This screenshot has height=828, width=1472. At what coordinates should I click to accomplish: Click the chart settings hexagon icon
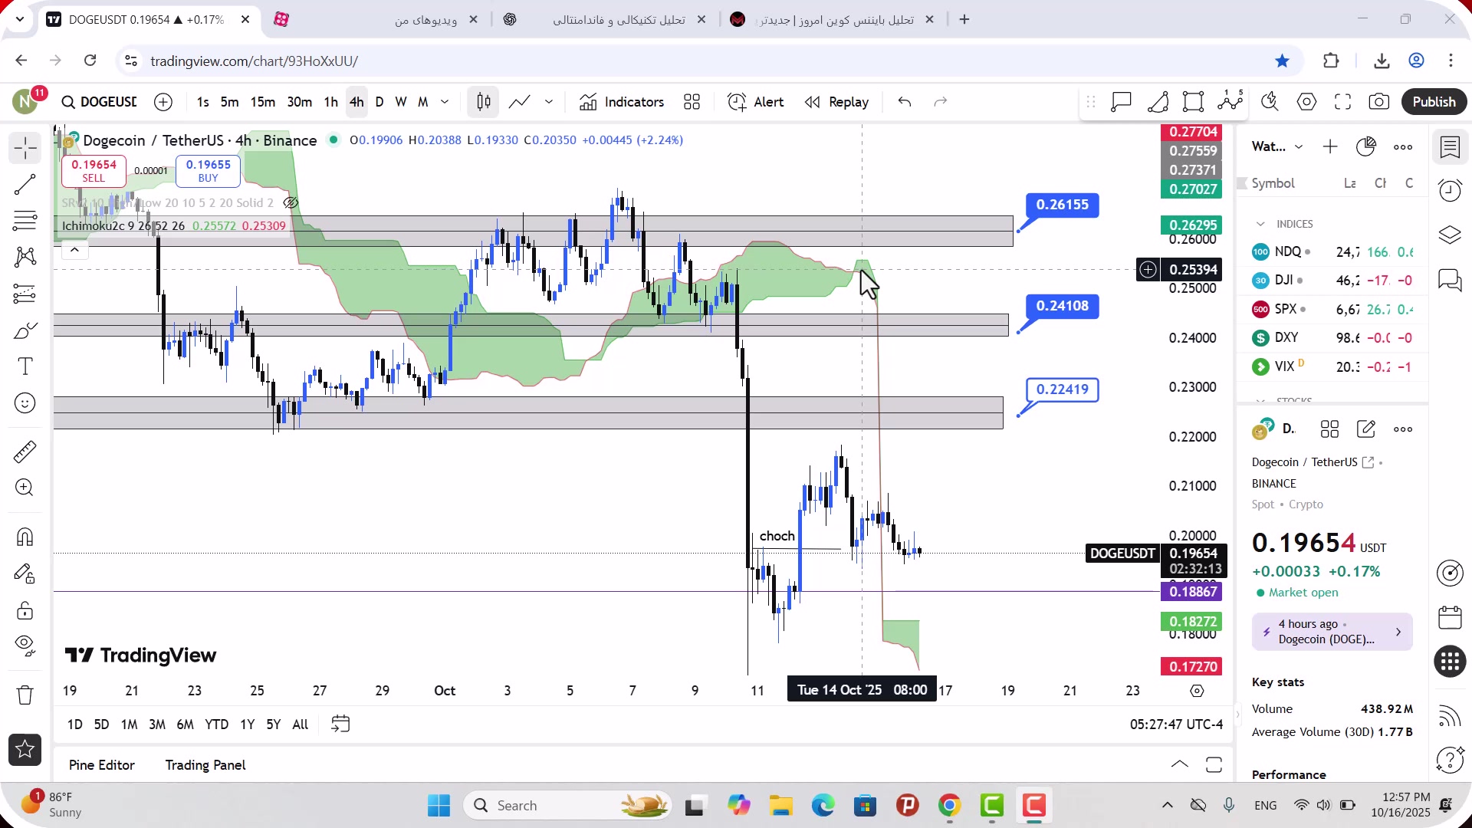[x=1306, y=102]
